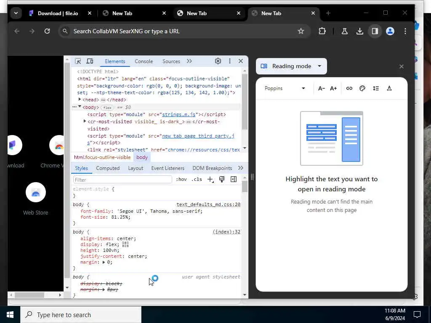431x323 pixels.
Task: Expand the head element node
Action: tap(80, 99)
